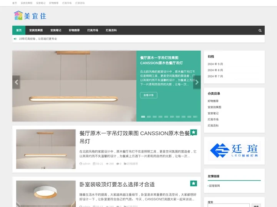Click the speaker announcement icon
The height and width of the screenshot is (207, 277).
click(x=15, y=39)
